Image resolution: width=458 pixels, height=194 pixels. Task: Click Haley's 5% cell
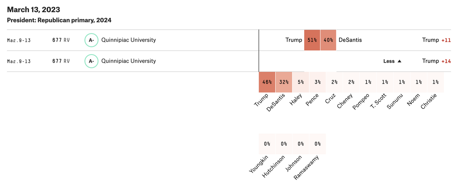[x=300, y=82]
